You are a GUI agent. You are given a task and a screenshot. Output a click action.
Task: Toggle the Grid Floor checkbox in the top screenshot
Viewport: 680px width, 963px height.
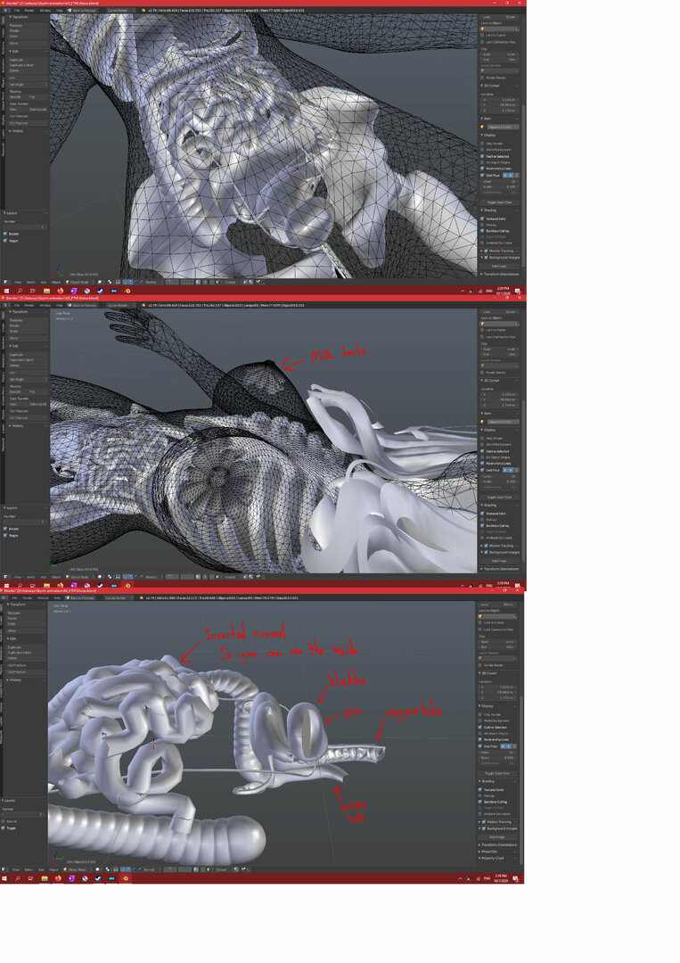click(x=482, y=175)
